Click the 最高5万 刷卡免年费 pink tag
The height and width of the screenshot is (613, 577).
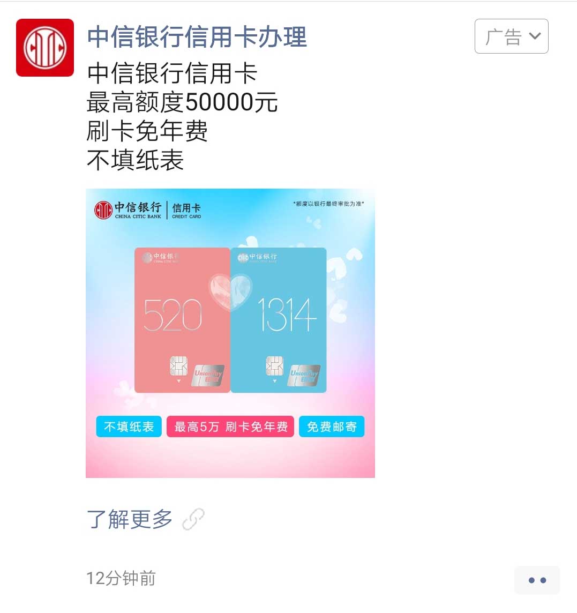coord(230,427)
